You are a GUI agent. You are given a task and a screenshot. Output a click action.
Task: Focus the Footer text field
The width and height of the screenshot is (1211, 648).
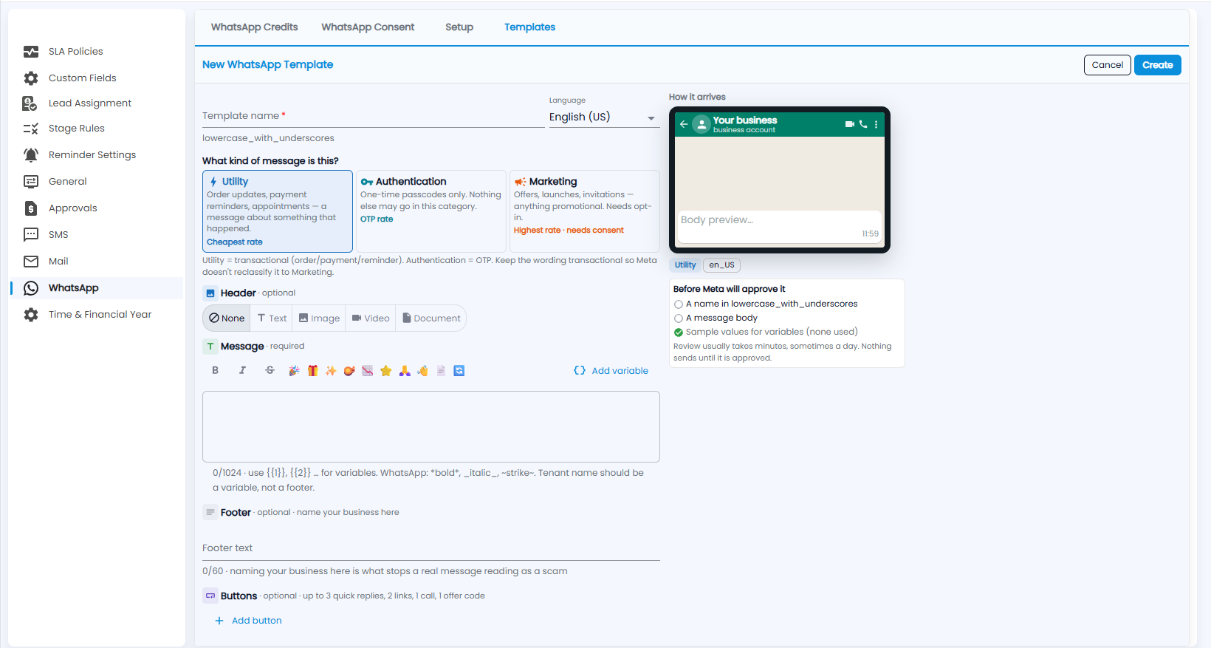(431, 548)
